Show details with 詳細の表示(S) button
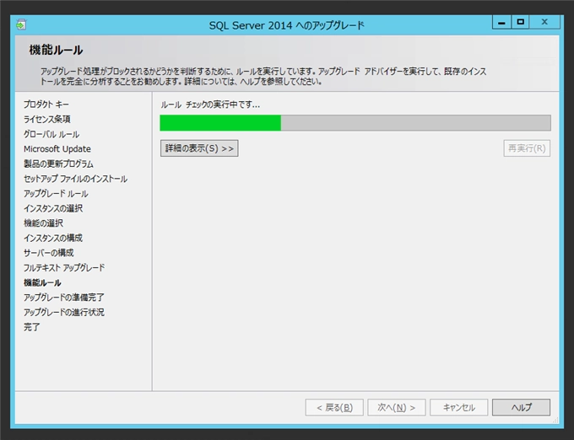This screenshot has width=574, height=440. 199,148
